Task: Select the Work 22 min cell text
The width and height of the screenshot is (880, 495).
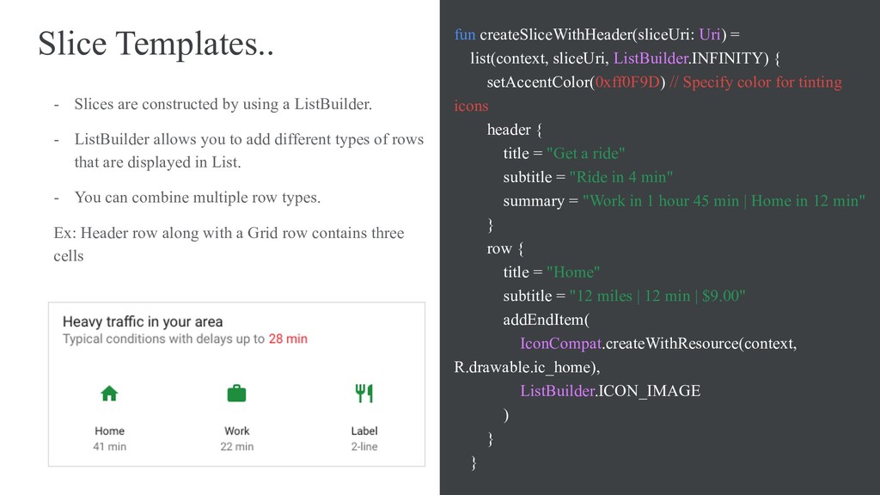Action: click(237, 438)
